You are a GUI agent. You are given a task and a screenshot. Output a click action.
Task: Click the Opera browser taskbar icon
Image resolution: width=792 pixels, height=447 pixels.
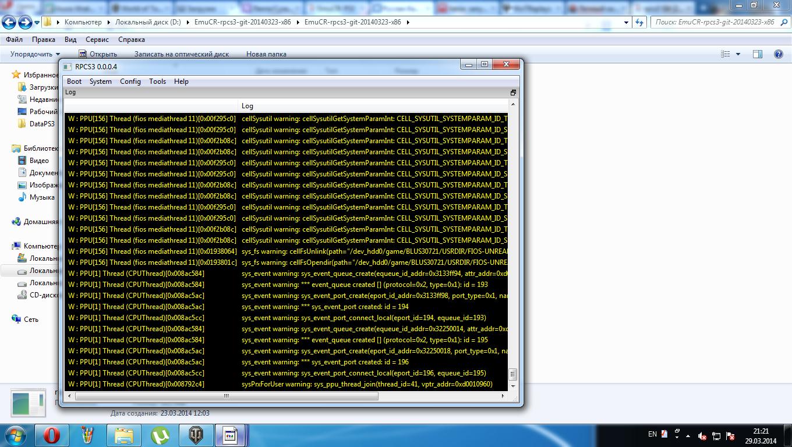[x=52, y=435]
